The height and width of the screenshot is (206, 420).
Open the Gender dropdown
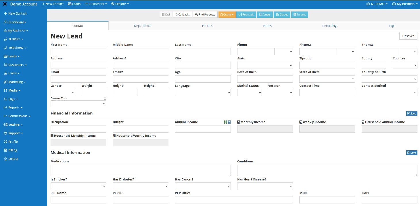63,93
